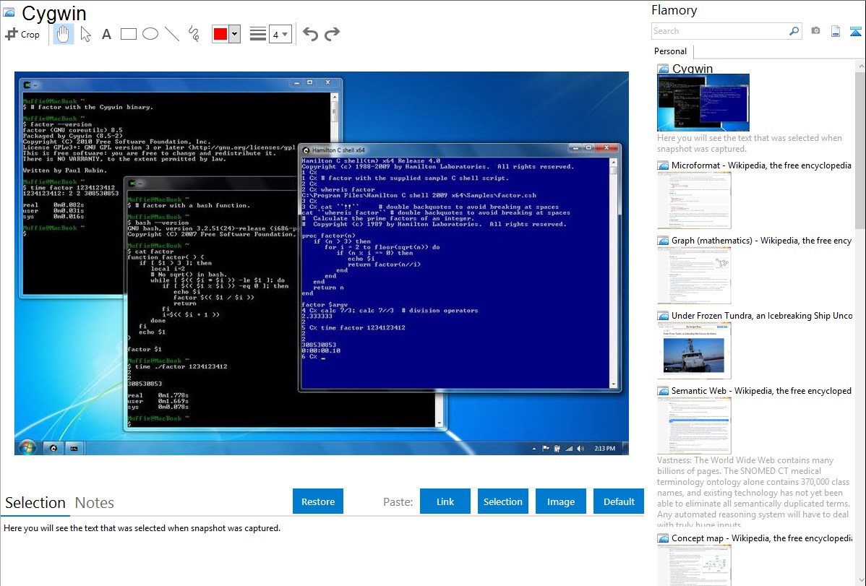Click the snapshot icon beside the Cygwin heading

pos(9,13)
